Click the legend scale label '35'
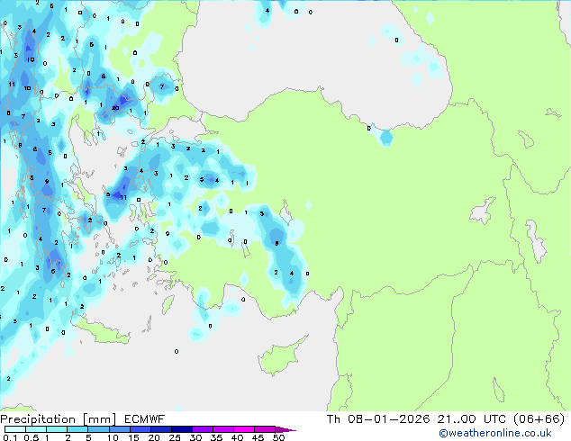The width and height of the screenshot is (571, 441). click(216, 437)
